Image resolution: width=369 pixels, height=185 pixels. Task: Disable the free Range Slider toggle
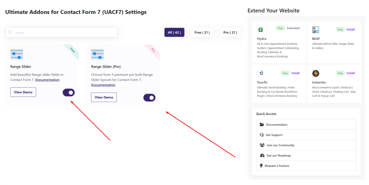click(x=69, y=93)
